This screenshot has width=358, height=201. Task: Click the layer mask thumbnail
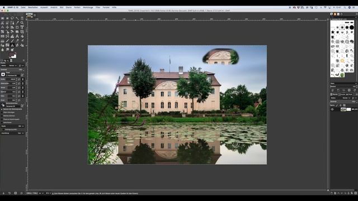[348, 109]
